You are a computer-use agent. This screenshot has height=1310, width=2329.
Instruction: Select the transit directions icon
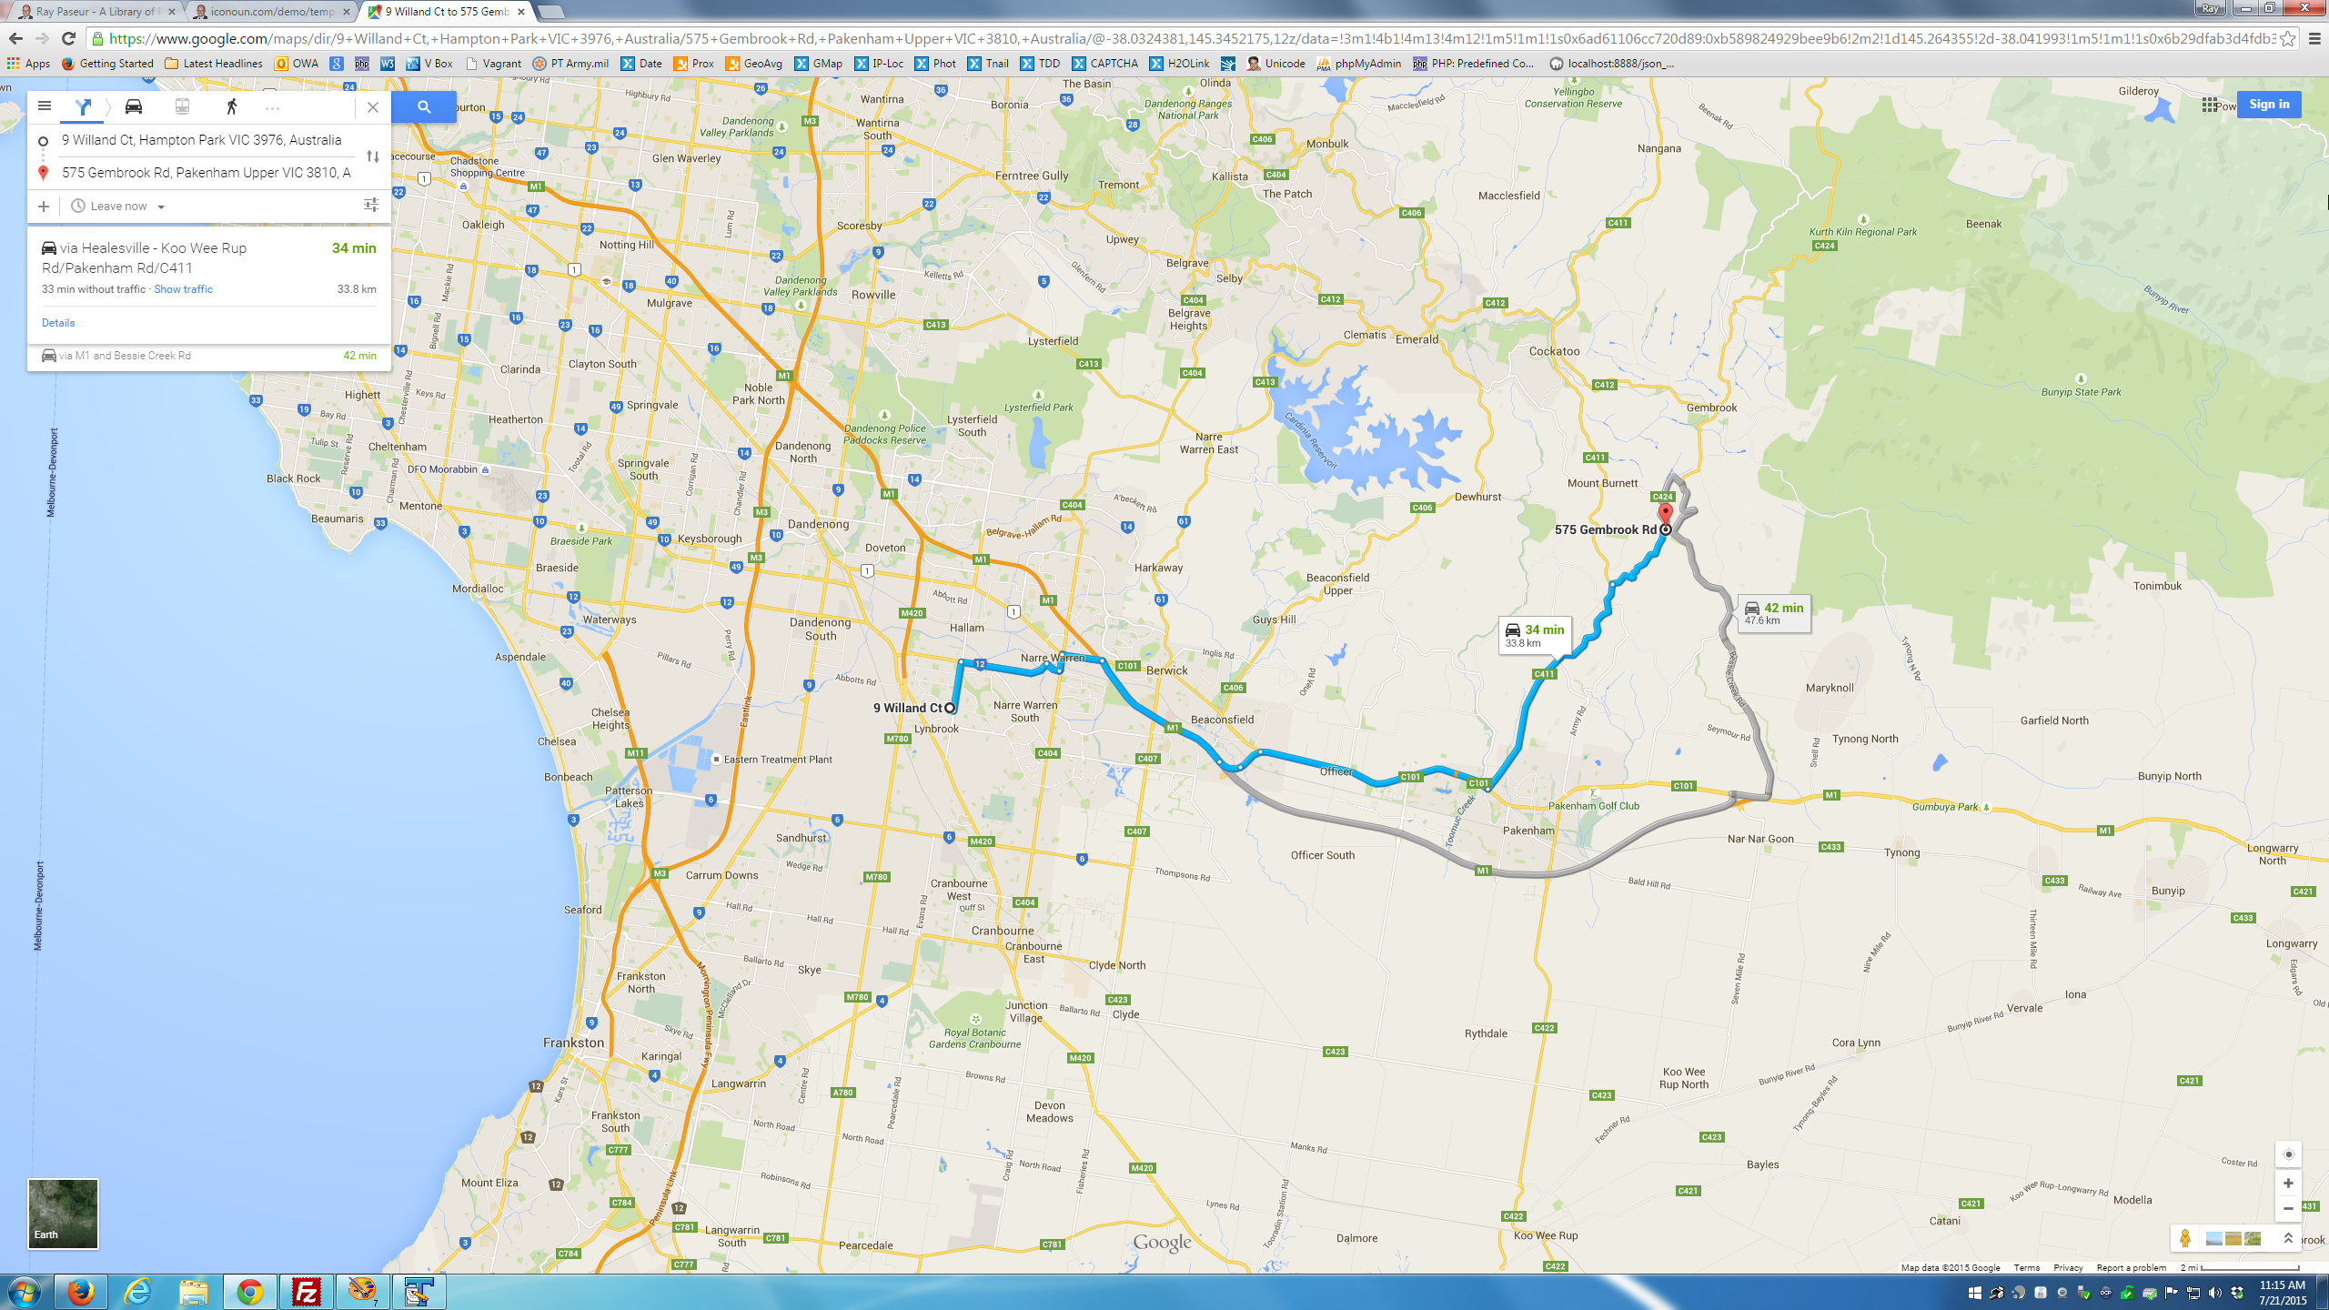click(181, 106)
